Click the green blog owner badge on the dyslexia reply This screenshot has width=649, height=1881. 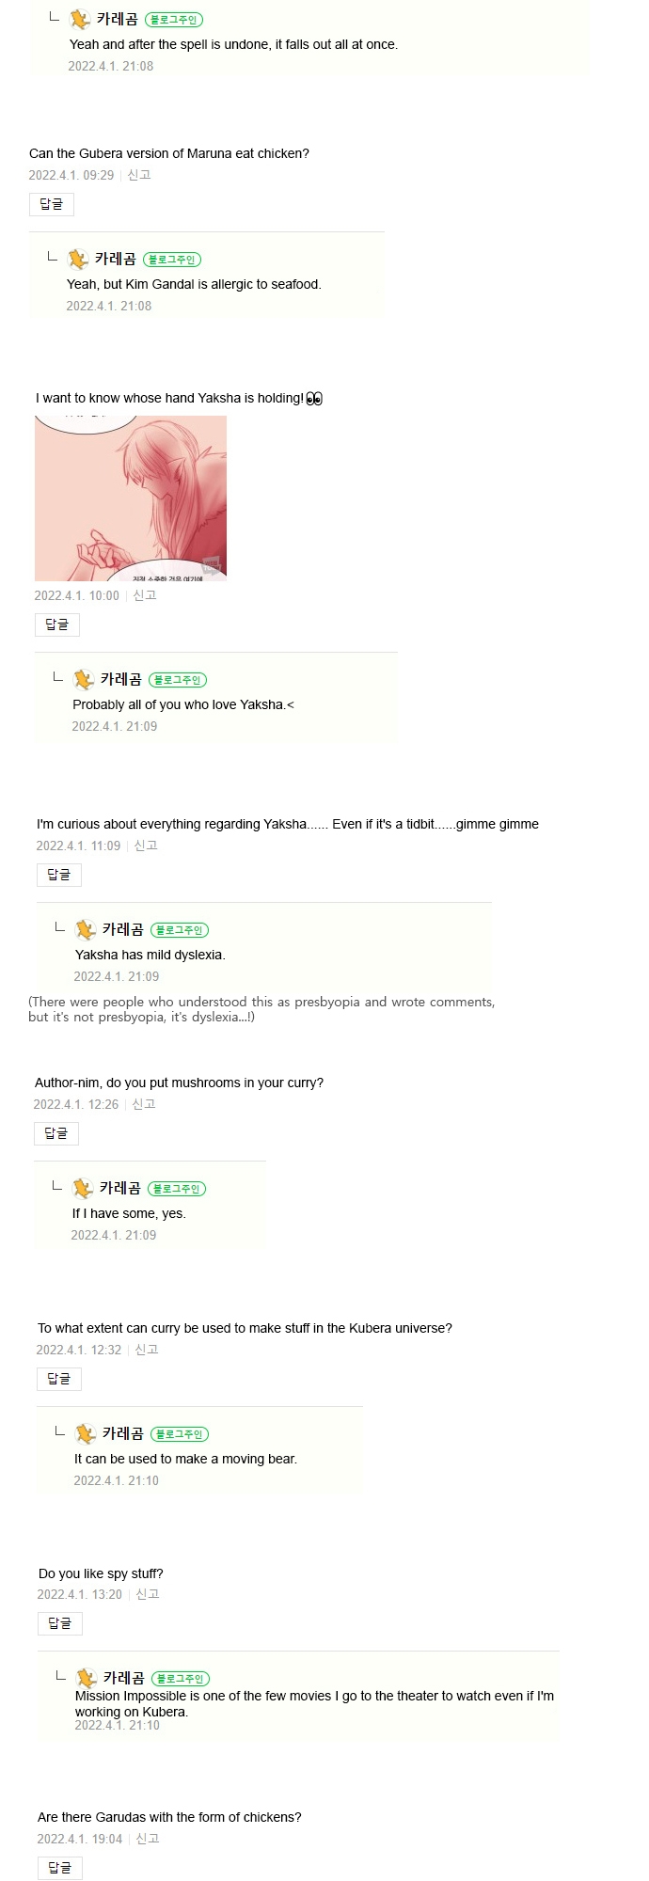180,930
